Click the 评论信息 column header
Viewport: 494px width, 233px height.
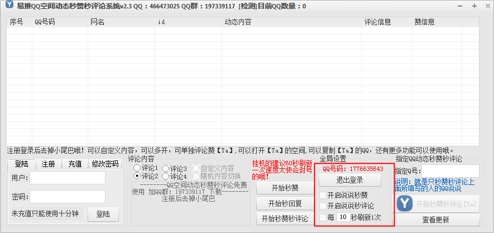(386, 22)
